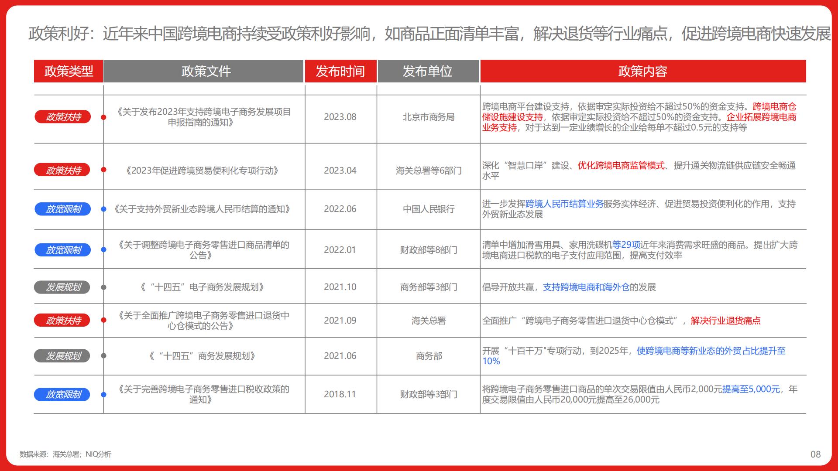Select the 发布单位 header cell
Screen dimensions: 838x471
pos(428,71)
